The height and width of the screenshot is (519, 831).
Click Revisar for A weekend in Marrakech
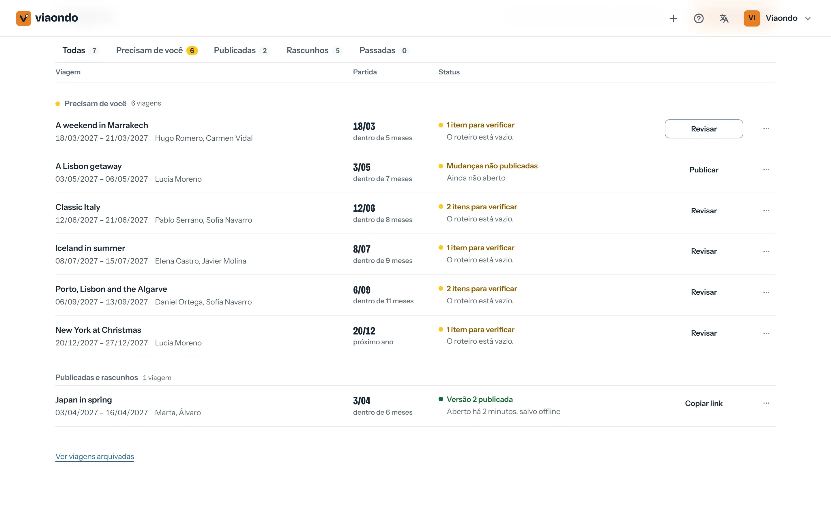703,129
